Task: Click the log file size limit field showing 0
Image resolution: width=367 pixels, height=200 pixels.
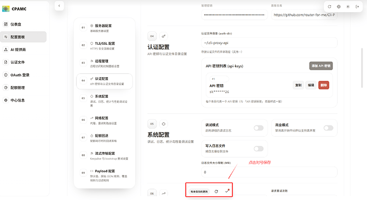Action: pos(269,172)
